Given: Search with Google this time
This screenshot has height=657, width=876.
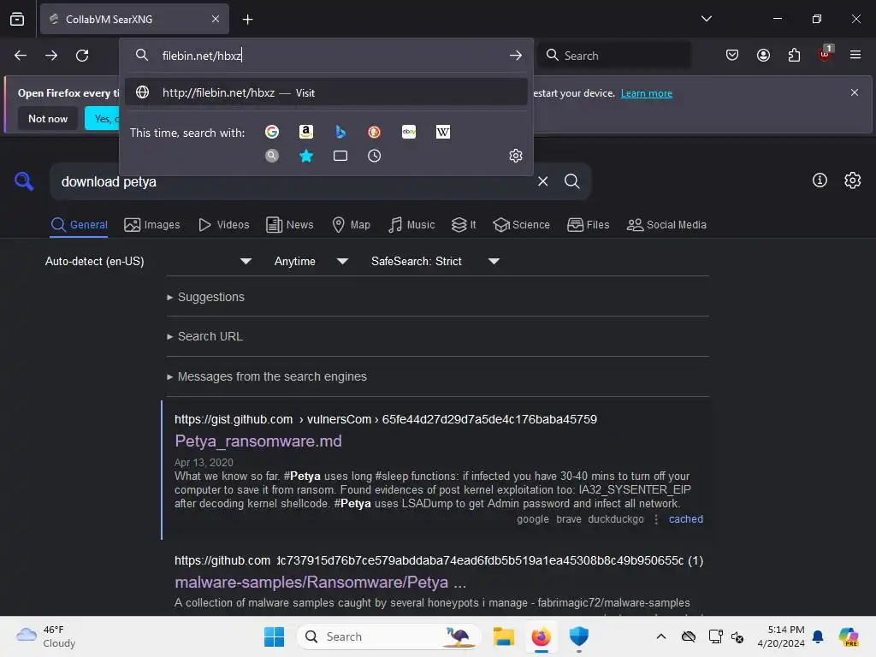Looking at the screenshot, I should coord(272,132).
